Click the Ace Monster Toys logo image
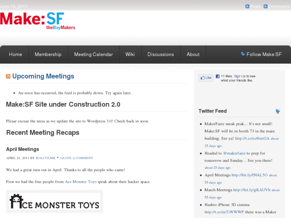The image size is (291, 218). tap(54, 201)
